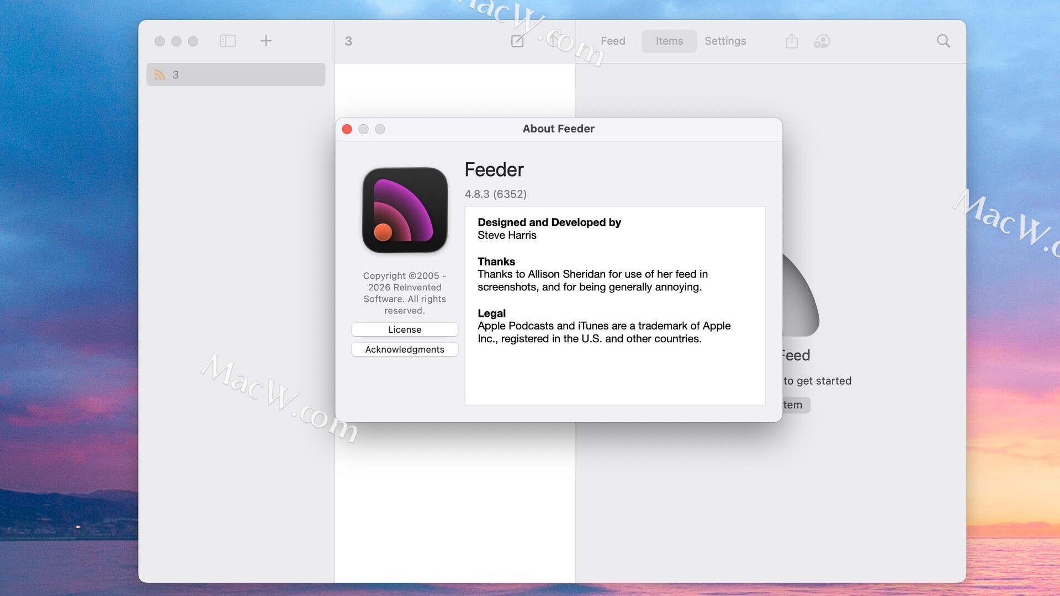
Task: Switch to the Feed tab
Action: (x=612, y=41)
